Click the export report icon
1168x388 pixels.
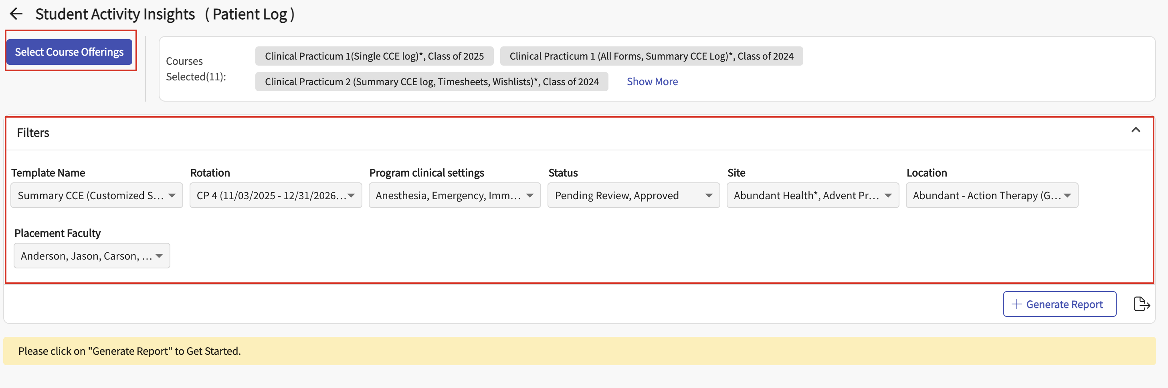pyautogui.click(x=1141, y=304)
